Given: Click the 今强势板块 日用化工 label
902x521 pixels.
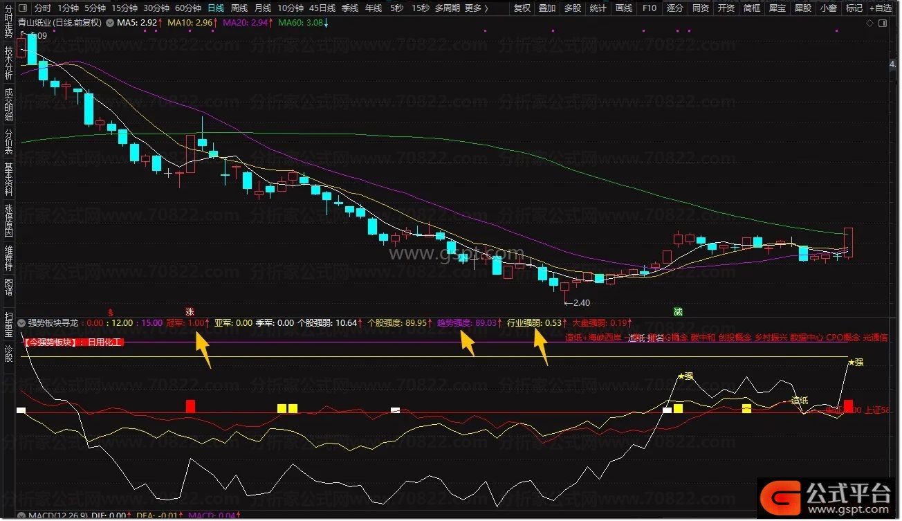Looking at the screenshot, I should tap(73, 342).
